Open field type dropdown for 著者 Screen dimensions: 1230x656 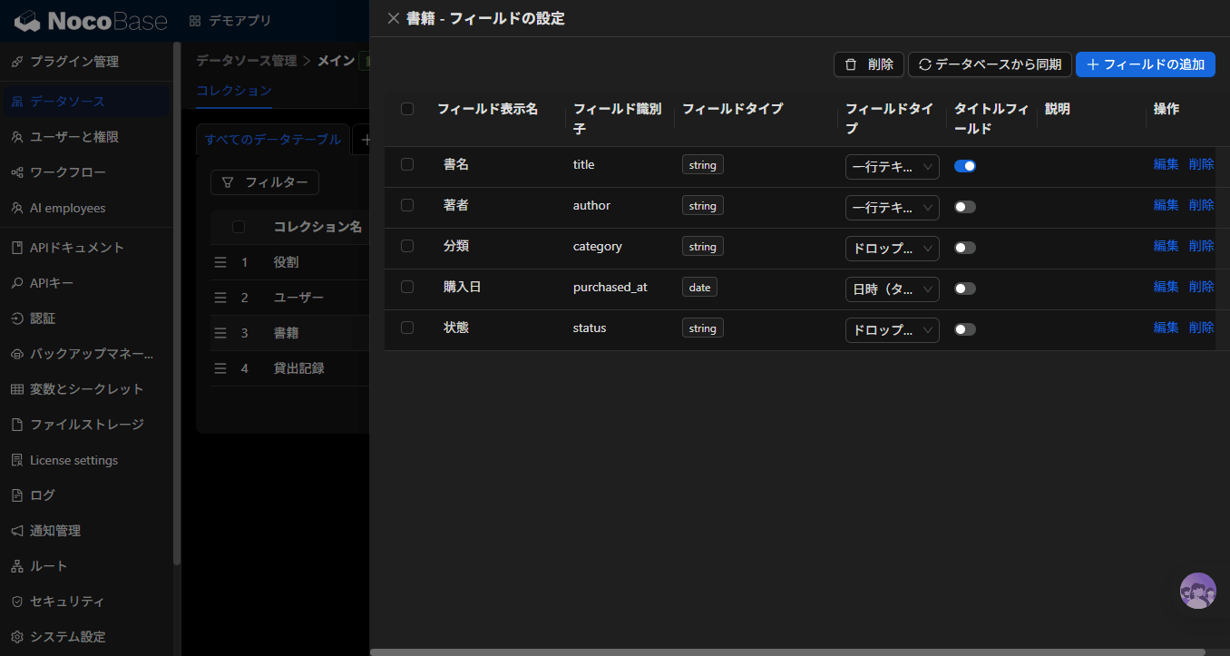[x=893, y=208]
